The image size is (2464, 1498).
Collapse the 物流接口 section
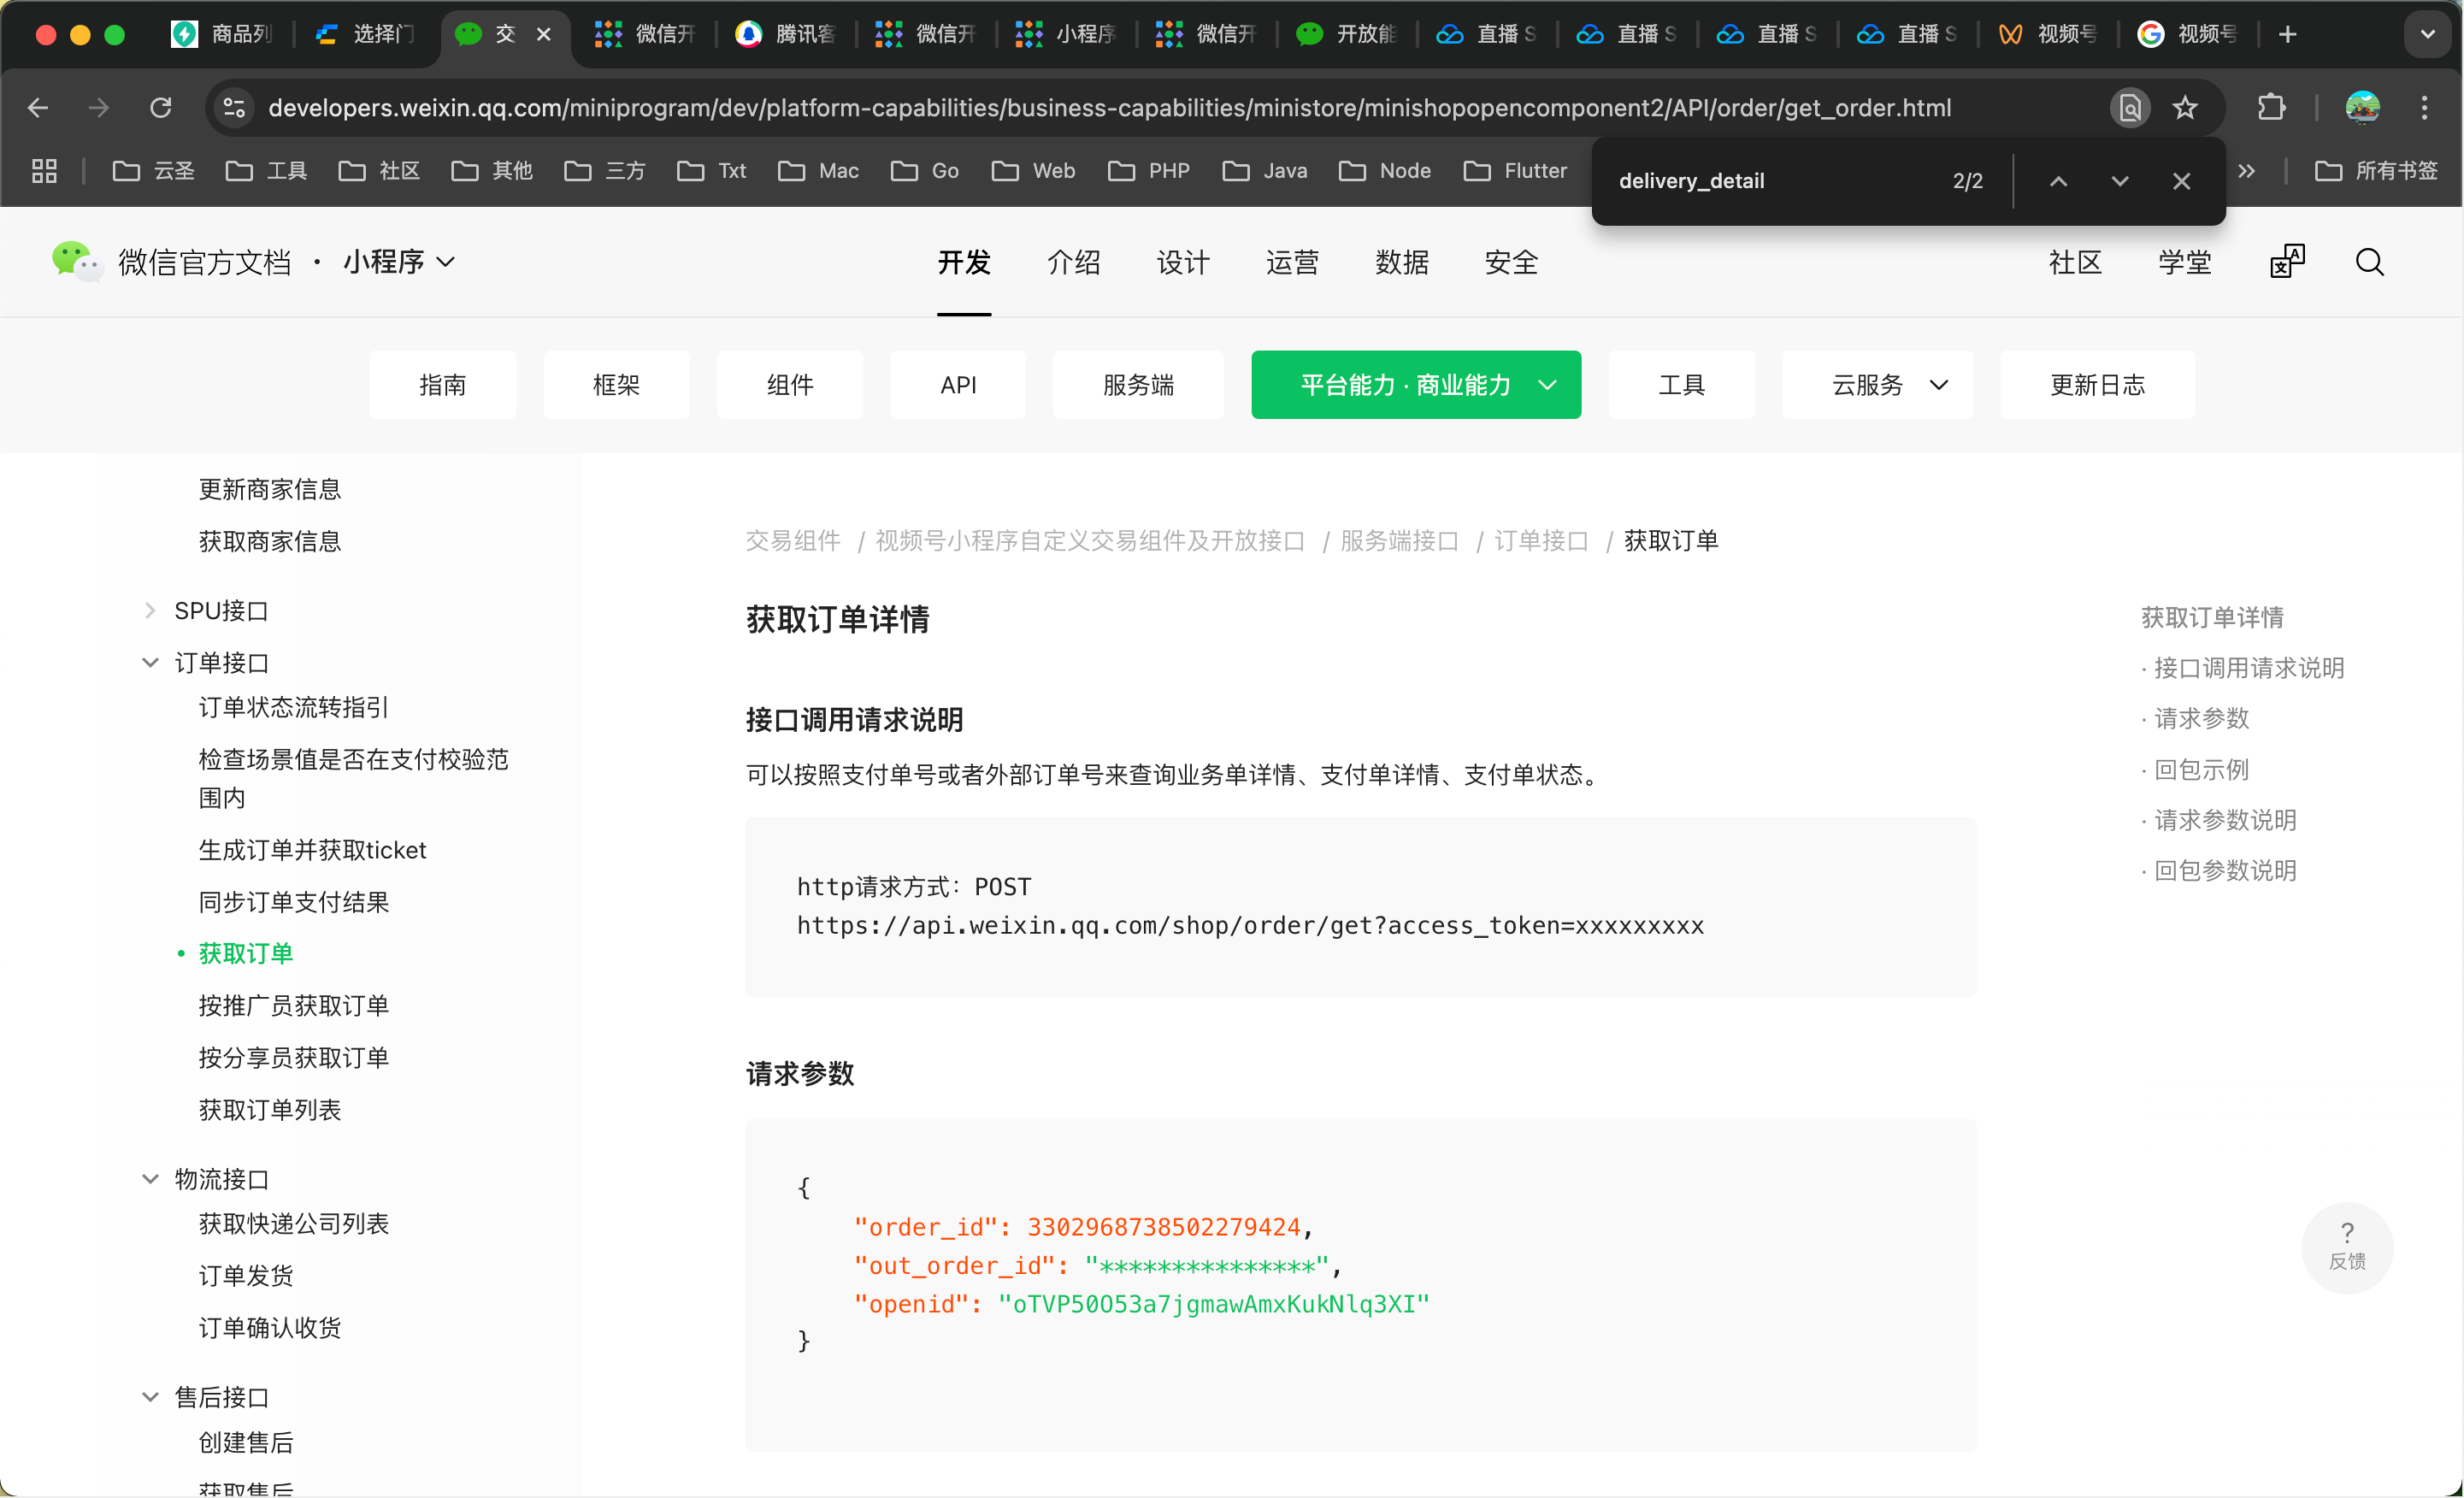pyautogui.click(x=150, y=1179)
